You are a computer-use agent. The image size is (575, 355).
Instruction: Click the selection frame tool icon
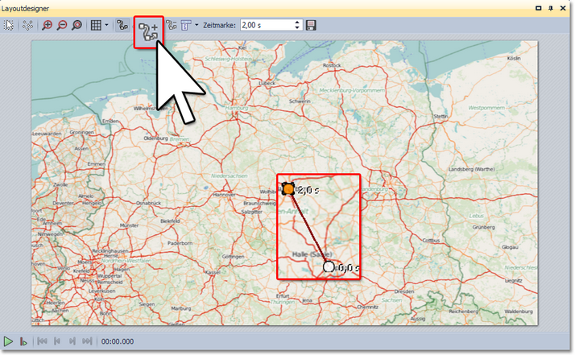[x=10, y=25]
